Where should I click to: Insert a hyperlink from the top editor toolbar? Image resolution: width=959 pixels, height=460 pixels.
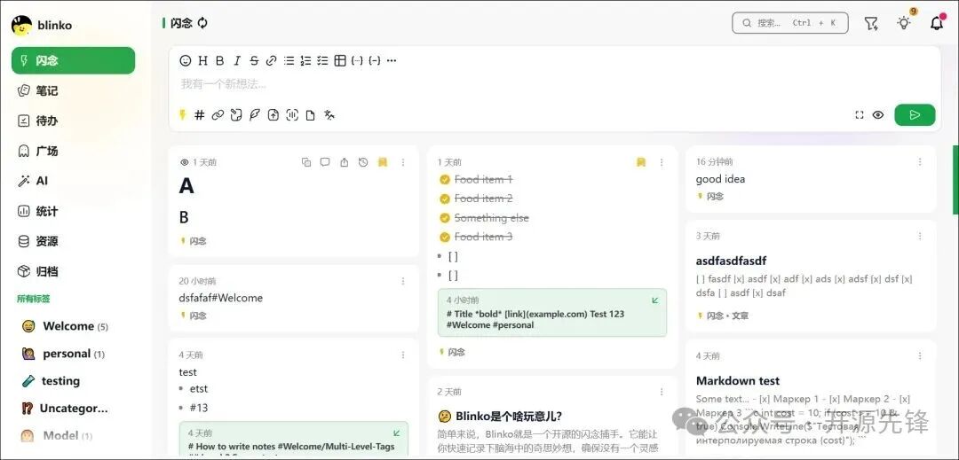point(272,60)
